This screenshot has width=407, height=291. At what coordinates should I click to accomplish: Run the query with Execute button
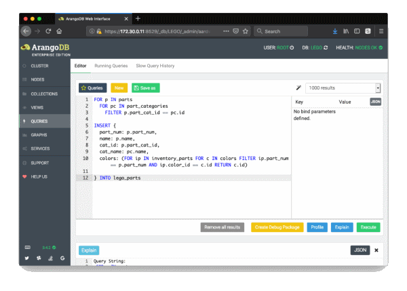pos(368,227)
